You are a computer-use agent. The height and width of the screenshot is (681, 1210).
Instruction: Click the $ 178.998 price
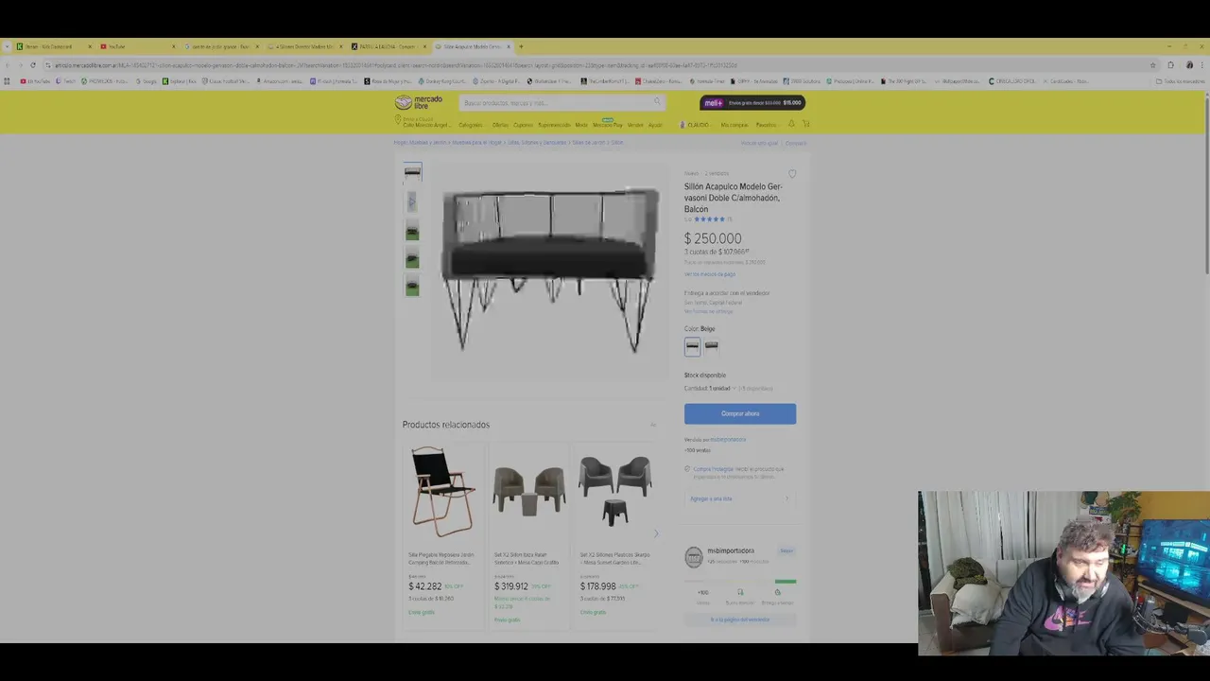pyautogui.click(x=597, y=586)
